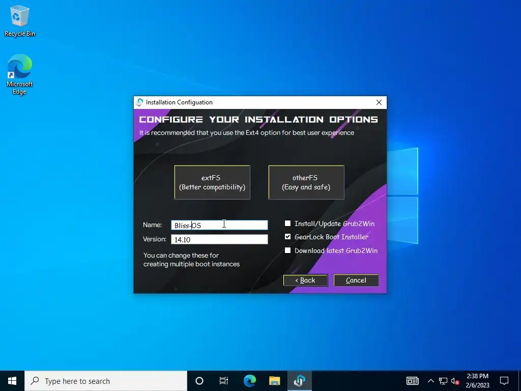Click the muted volume tray icon
This screenshot has height=391, width=521.
pos(455,381)
